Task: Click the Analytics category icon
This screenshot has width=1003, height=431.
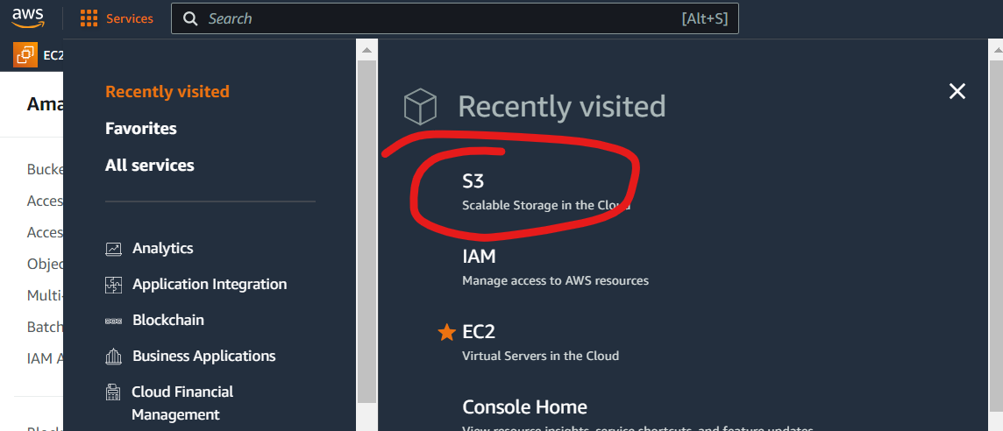Action: coord(113,249)
